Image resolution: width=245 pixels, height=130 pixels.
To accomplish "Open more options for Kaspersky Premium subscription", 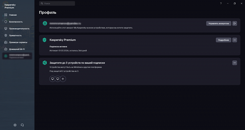I will [x=235, y=40].
